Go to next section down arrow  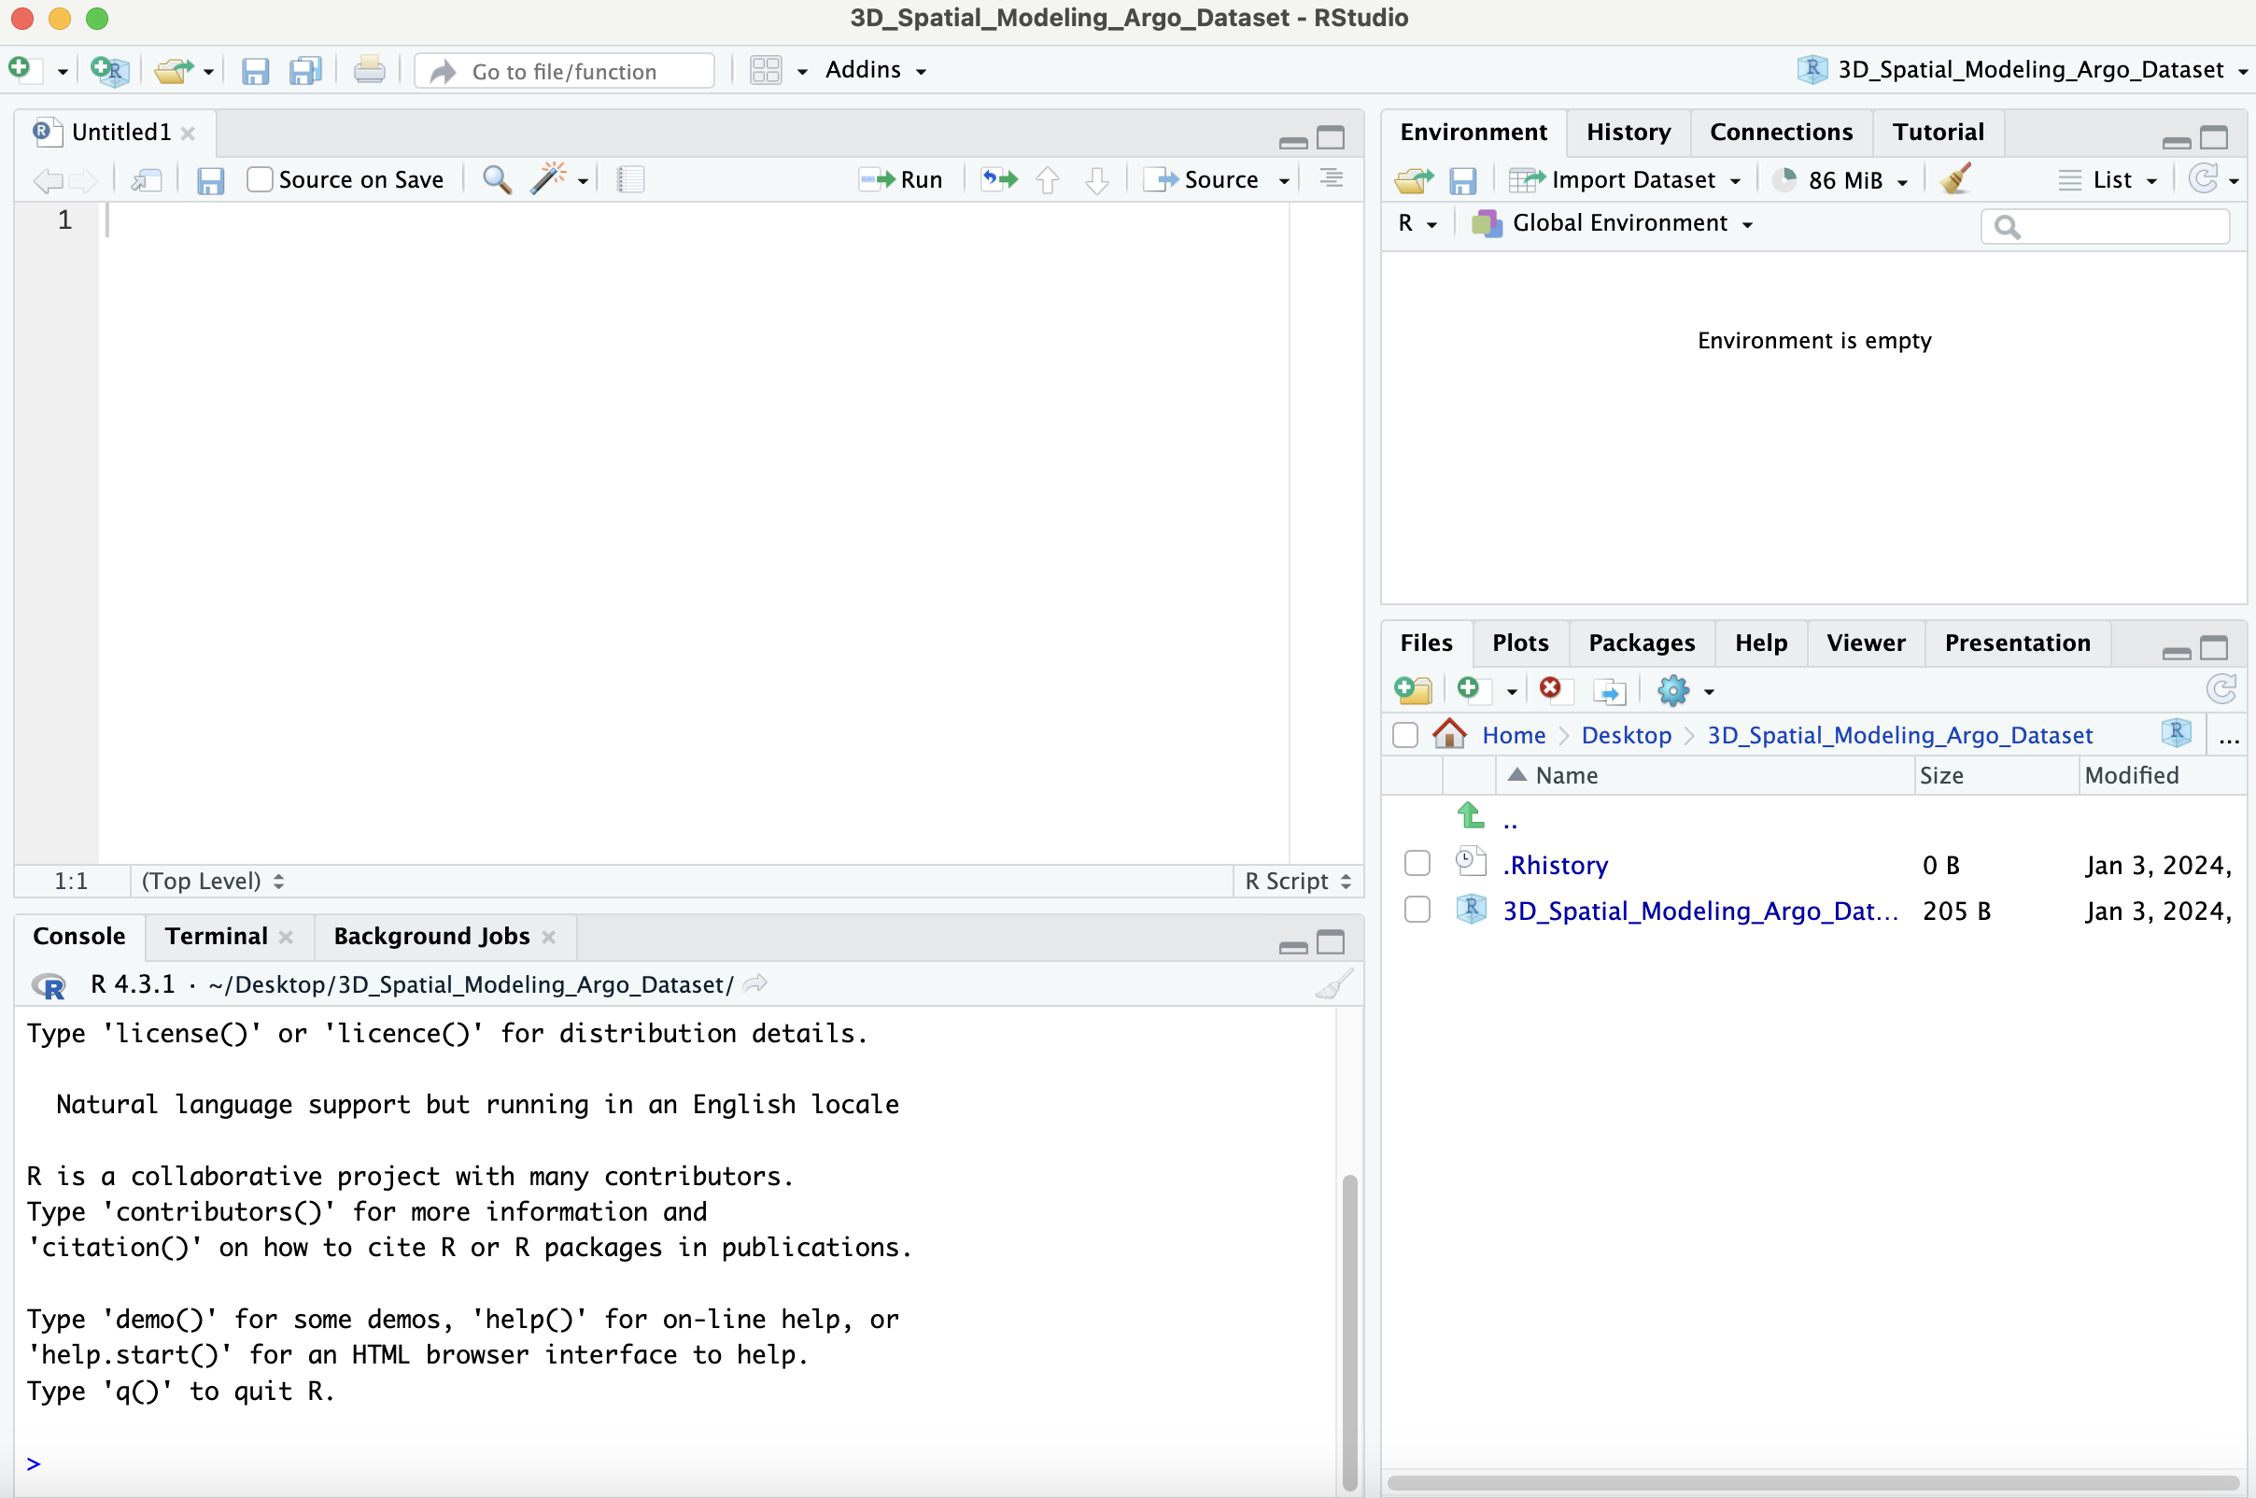coord(1097,179)
